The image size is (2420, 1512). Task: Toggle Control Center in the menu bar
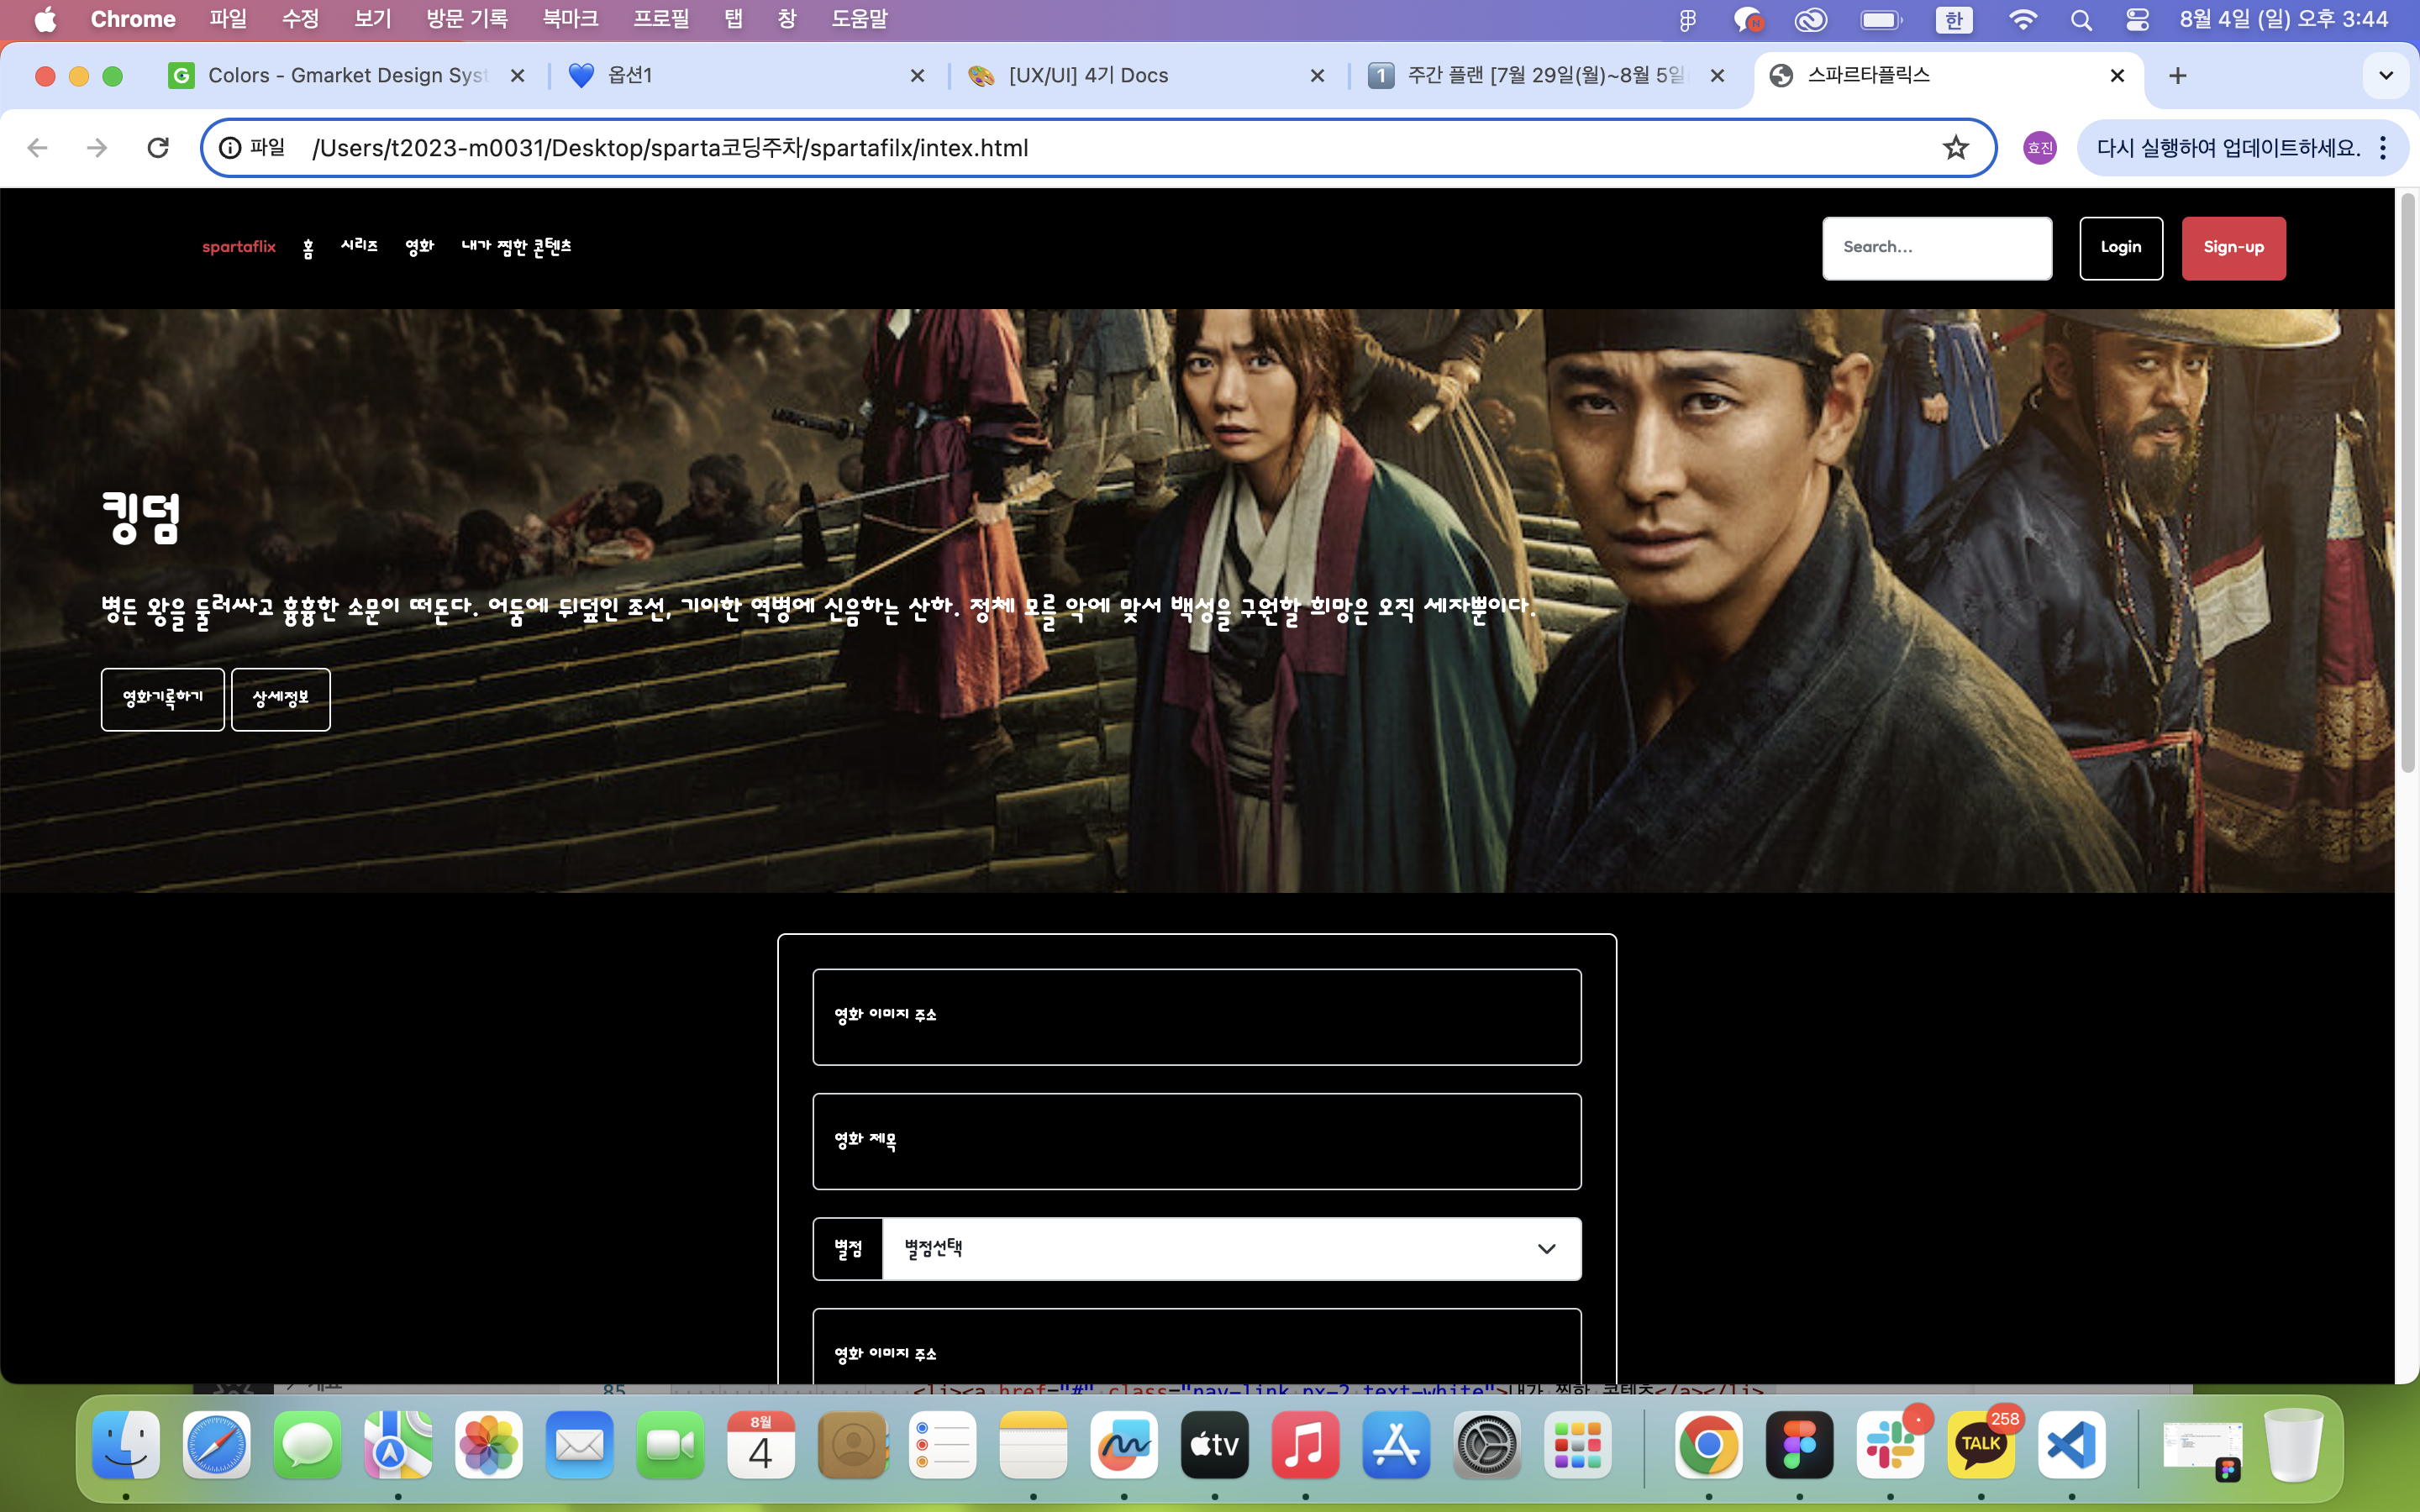tap(2137, 20)
